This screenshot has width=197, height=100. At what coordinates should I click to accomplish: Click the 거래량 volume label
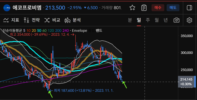107,8
